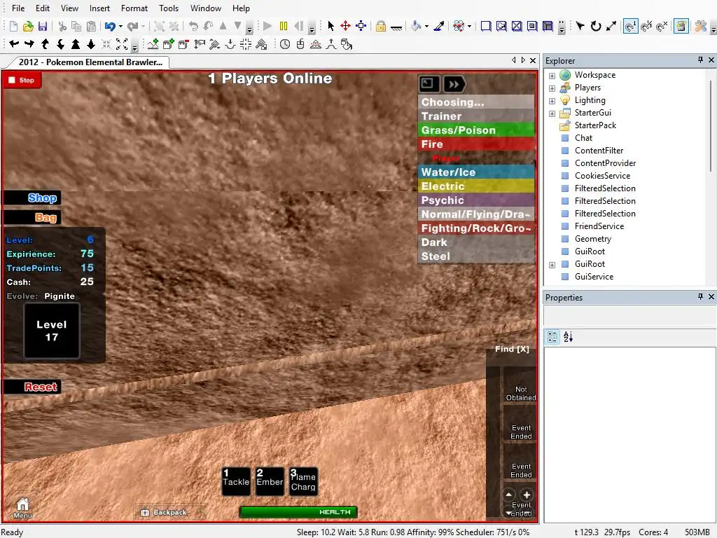This screenshot has height=538, width=717.
Task: Click the zoom extents arrows icon
Action: (122, 44)
